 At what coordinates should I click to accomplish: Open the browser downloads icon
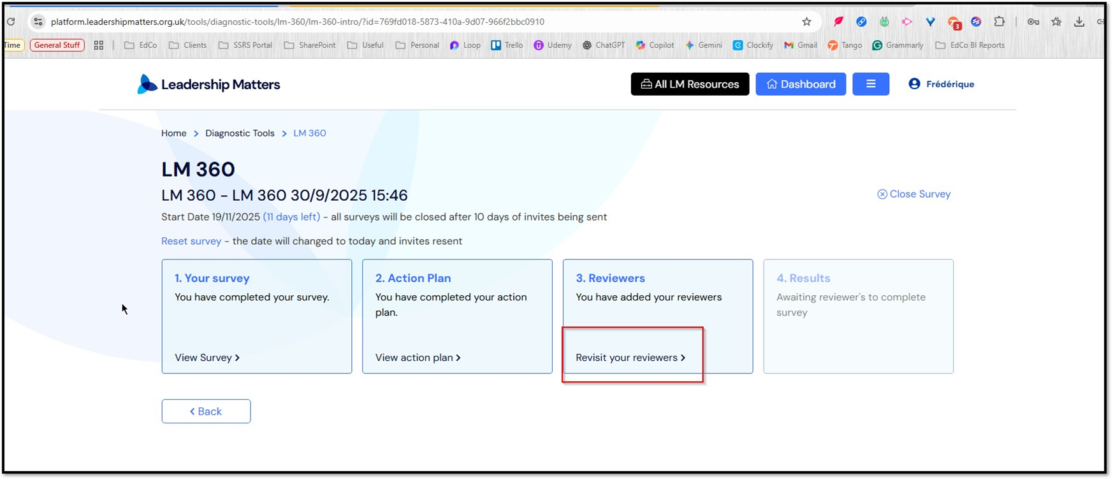pyautogui.click(x=1079, y=22)
